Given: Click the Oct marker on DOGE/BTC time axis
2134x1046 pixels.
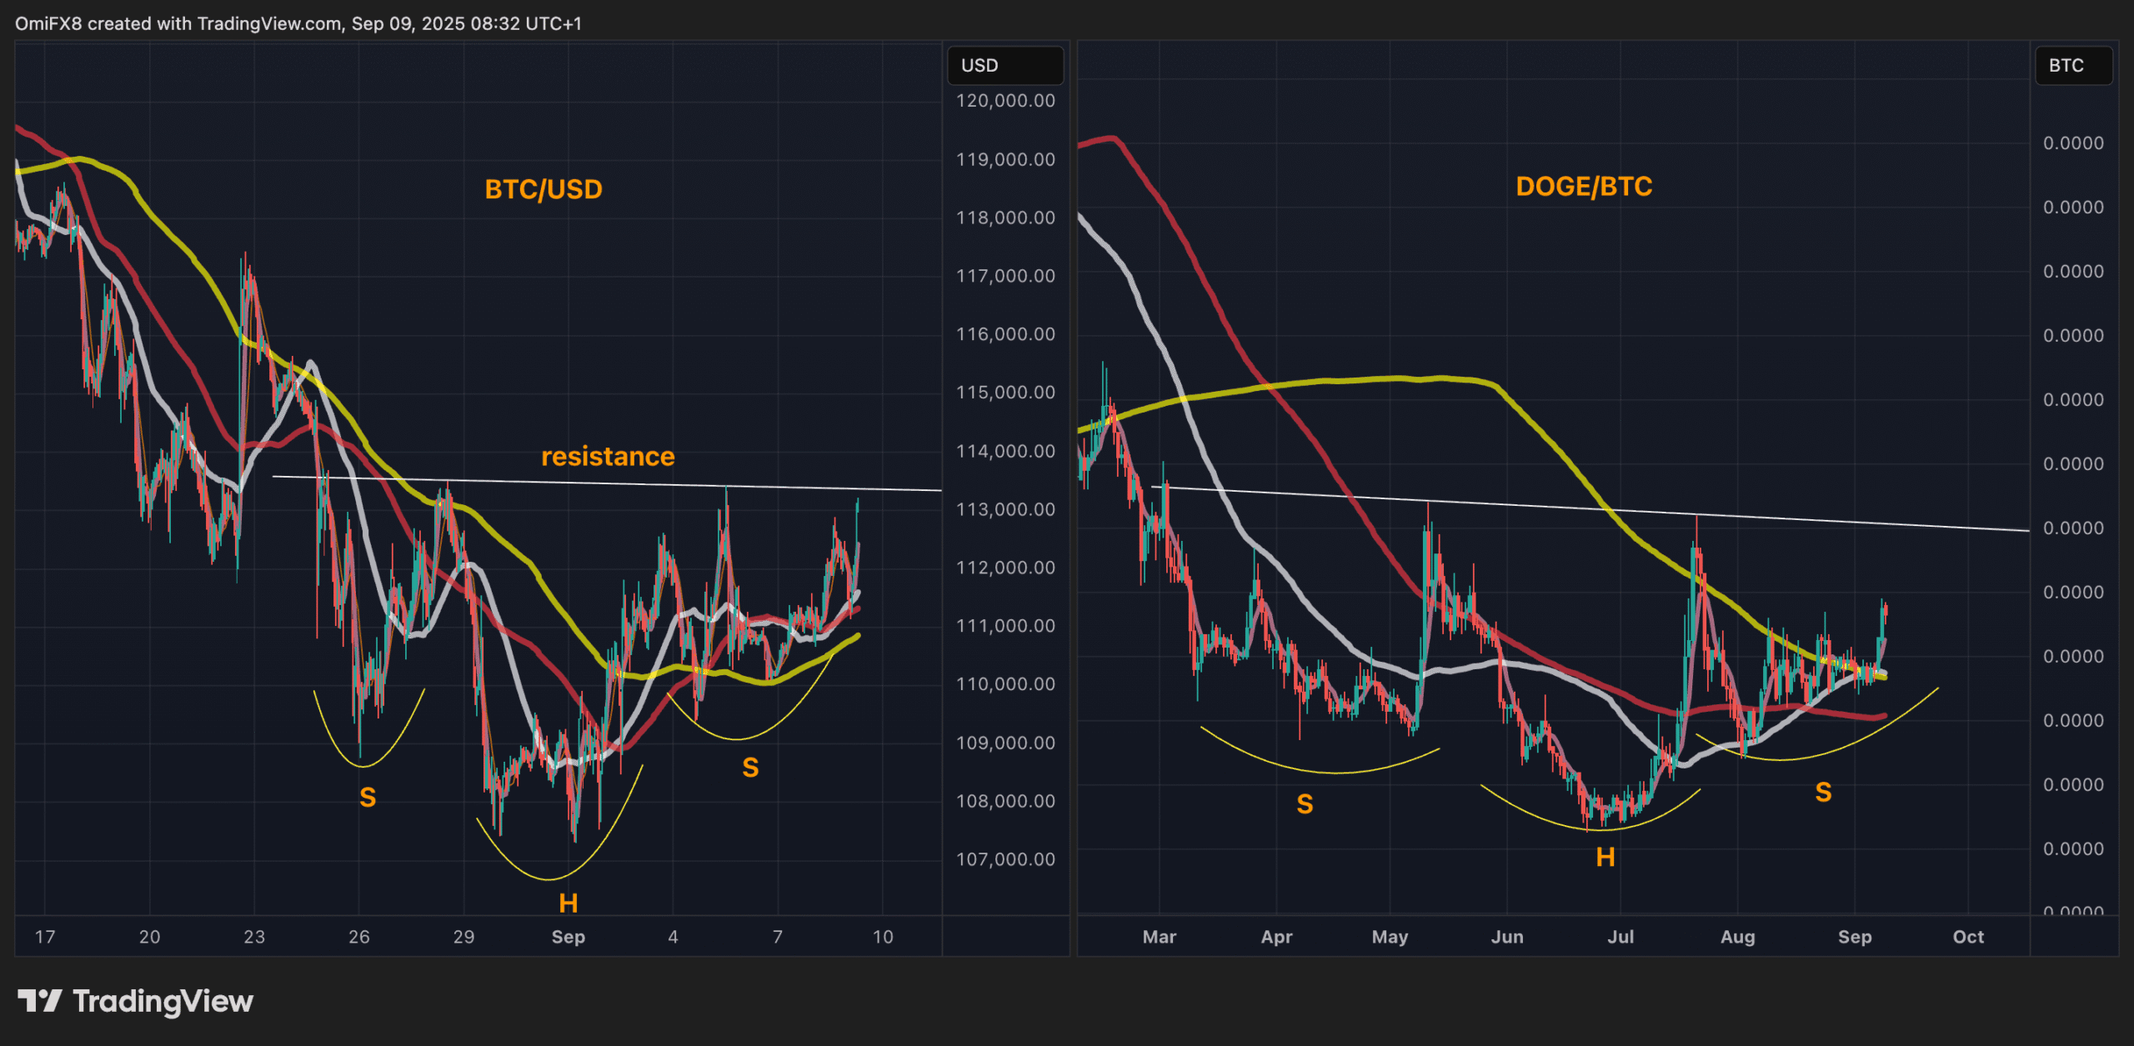Looking at the screenshot, I should point(1967,937).
